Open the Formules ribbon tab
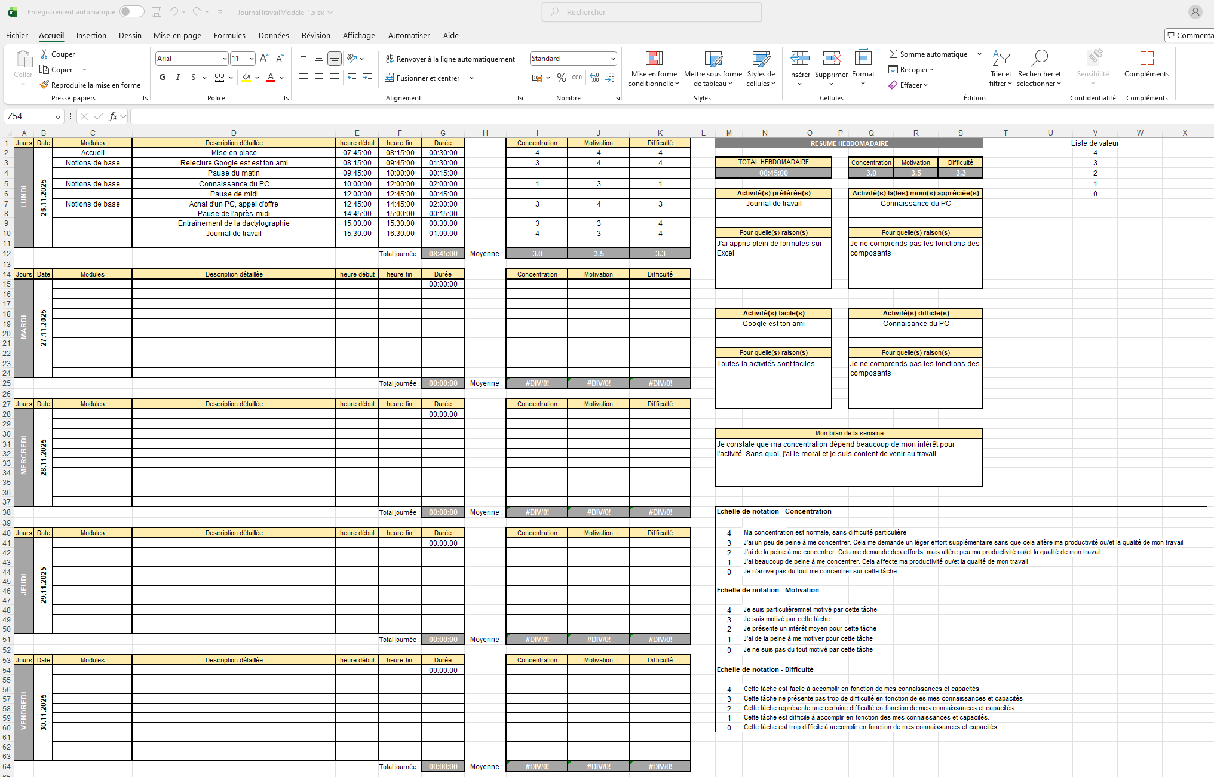This screenshot has width=1214, height=777. (x=229, y=35)
